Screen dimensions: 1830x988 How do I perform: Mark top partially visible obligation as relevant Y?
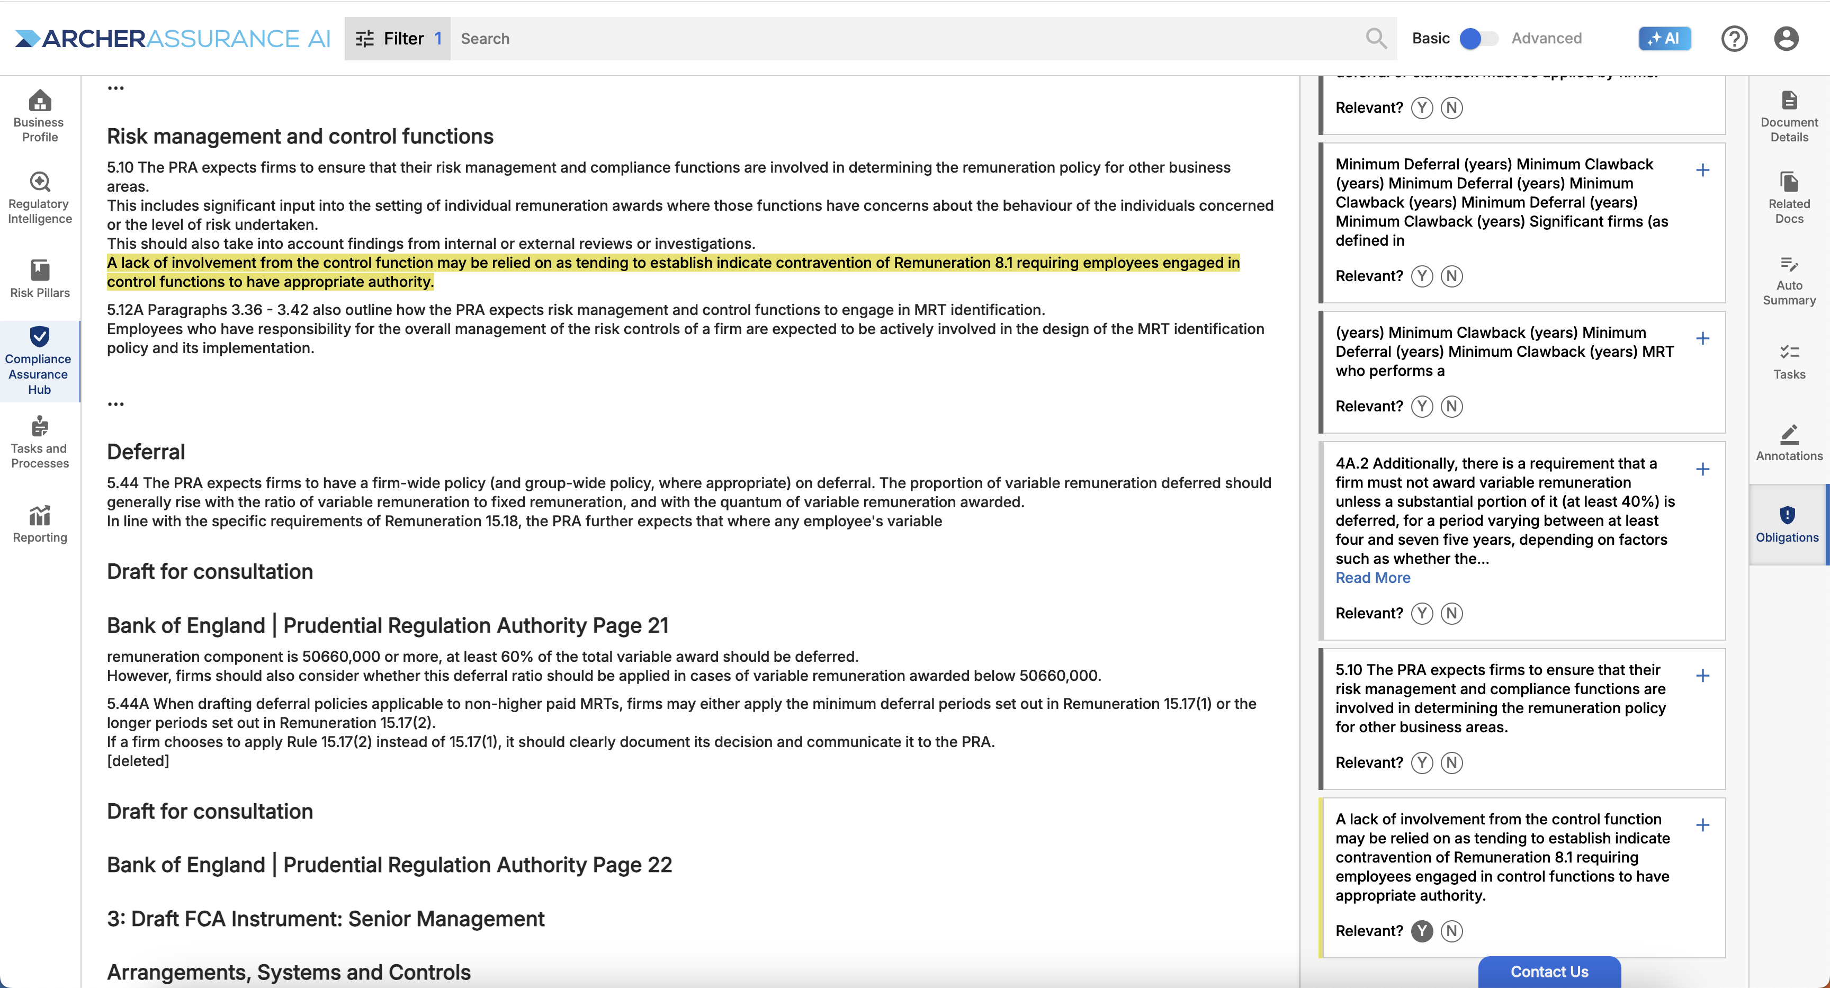[x=1422, y=108]
